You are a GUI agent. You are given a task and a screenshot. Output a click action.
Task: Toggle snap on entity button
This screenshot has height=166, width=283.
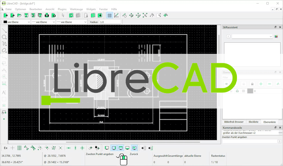(33, 148)
